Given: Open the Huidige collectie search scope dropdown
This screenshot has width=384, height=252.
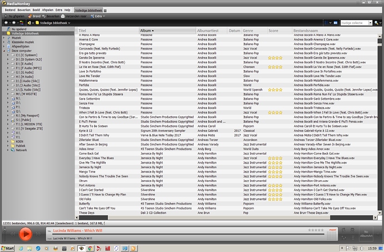Looking at the screenshot, I should pos(370,23).
